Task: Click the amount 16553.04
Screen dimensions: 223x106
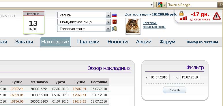Action: click(x=17, y=95)
